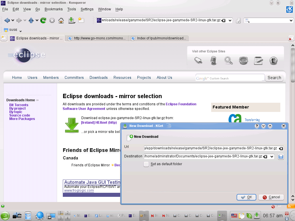Click the Go button beside location bar
This screenshot has width=295, height=221.
(x=238, y=20)
